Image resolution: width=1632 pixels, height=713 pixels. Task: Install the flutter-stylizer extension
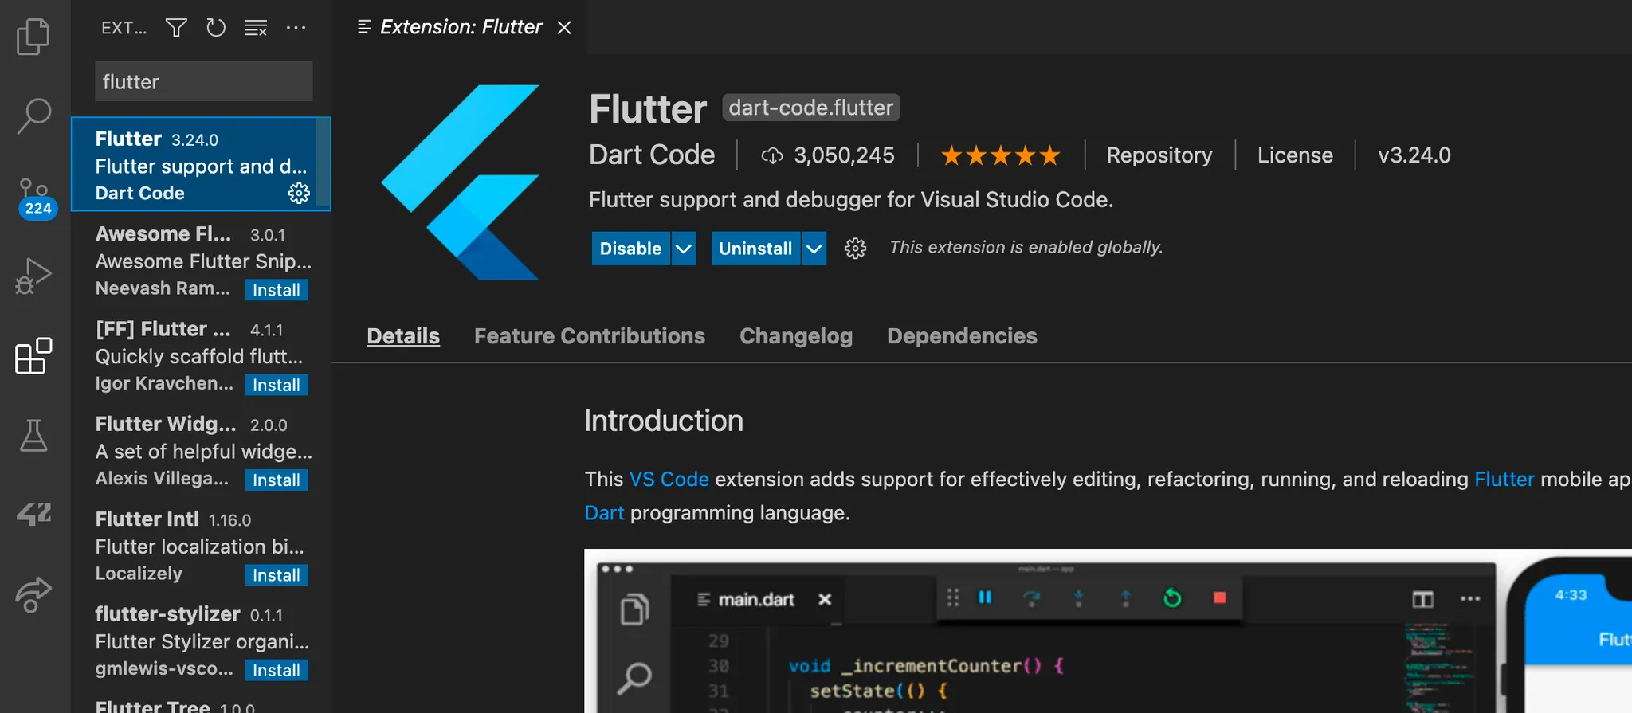277,670
